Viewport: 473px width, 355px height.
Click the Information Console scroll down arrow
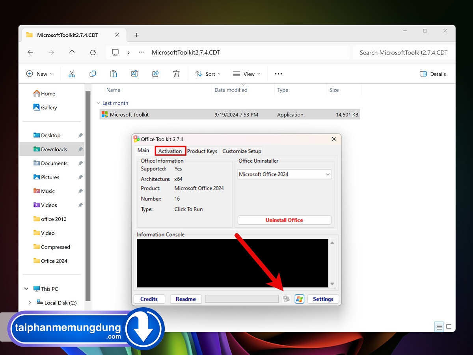coord(332,284)
